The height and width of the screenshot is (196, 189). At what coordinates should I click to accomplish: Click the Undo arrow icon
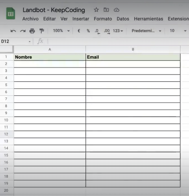tap(13, 31)
